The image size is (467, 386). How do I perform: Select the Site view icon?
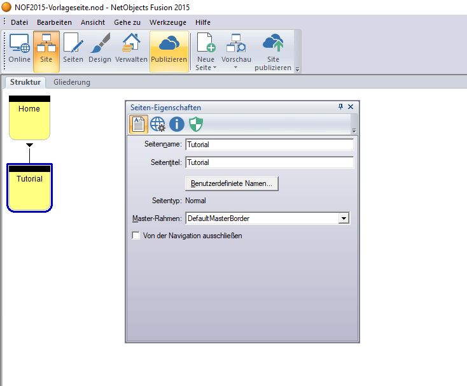tap(46, 50)
